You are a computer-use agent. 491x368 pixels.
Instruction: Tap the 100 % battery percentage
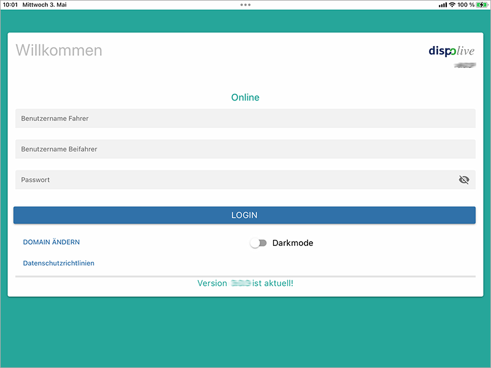click(x=466, y=5)
